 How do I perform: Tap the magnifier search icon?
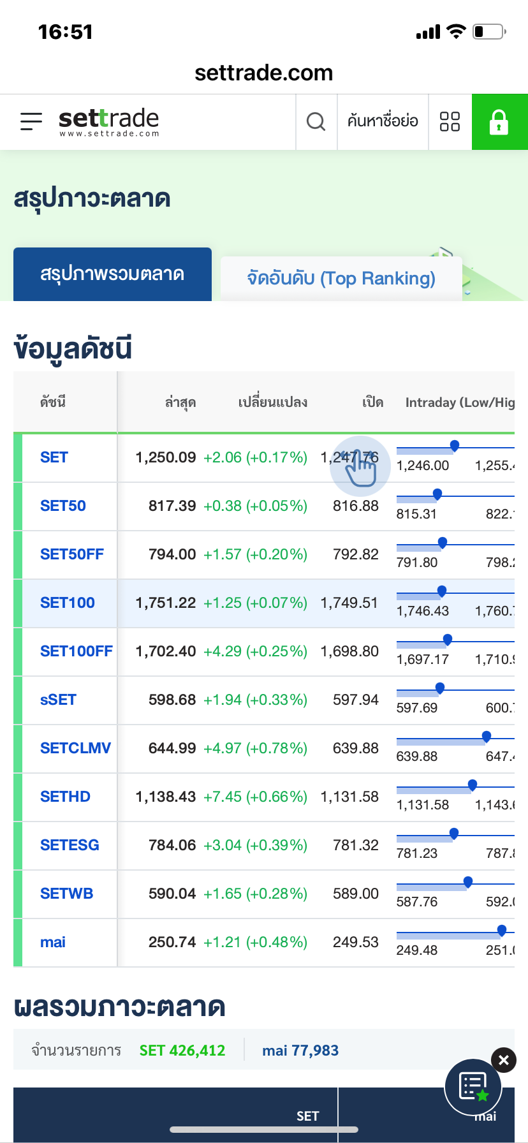point(316,121)
